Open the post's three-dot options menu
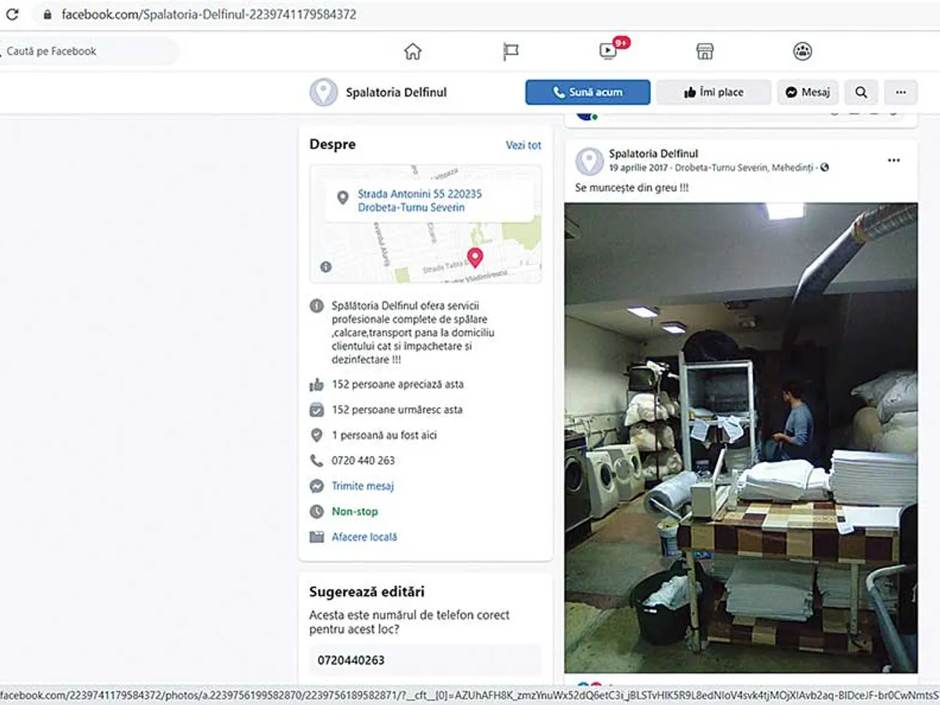 point(894,161)
